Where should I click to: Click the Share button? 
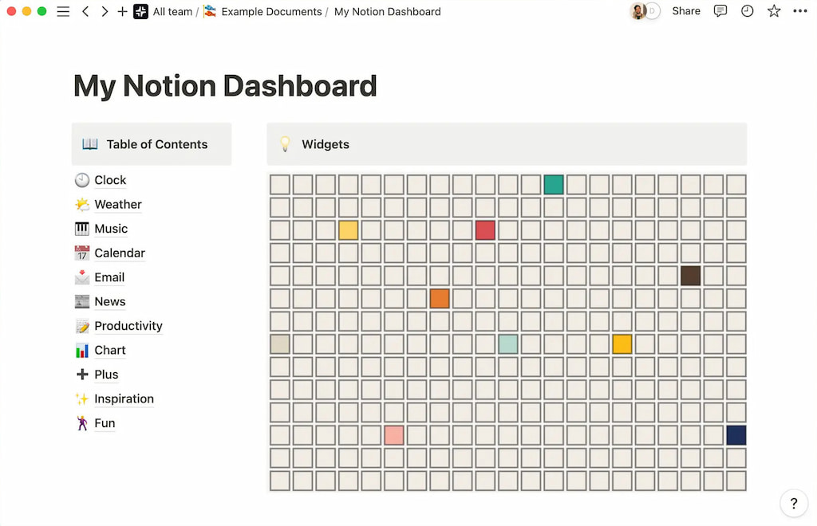[x=685, y=11]
